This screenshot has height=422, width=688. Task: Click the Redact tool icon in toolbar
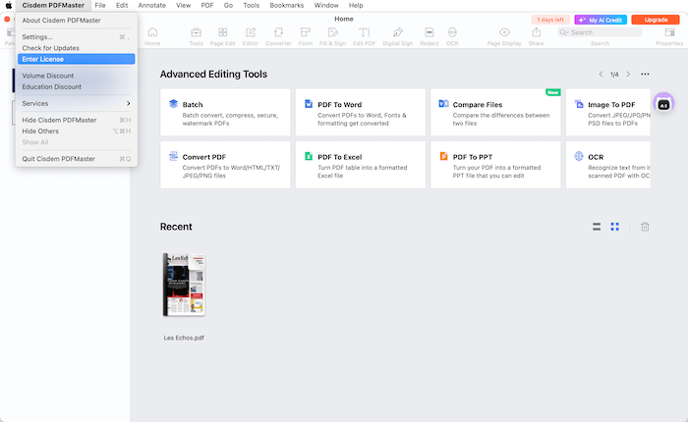click(429, 33)
